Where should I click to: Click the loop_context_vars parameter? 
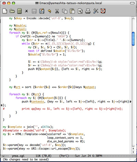[61, 138]
